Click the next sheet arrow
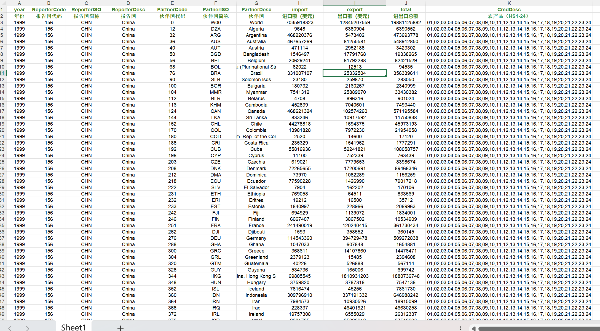This screenshot has height=331, width=600. (28, 328)
